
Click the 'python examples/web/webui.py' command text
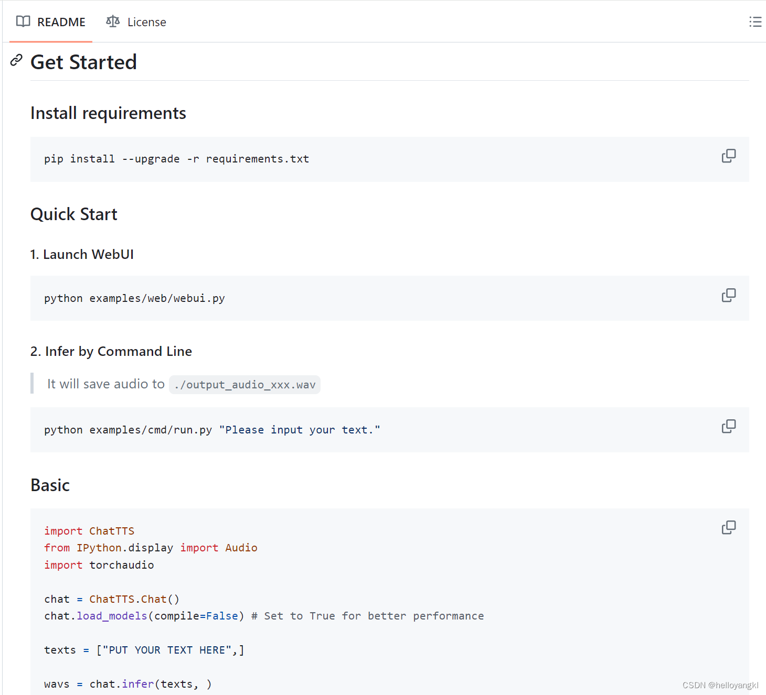coord(134,298)
